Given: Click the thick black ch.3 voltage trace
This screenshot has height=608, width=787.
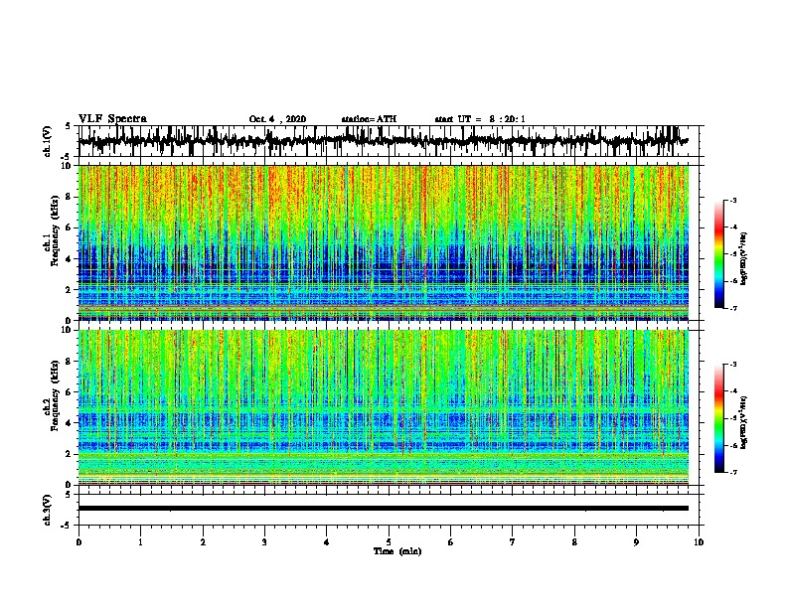Looking at the screenshot, I should click(384, 509).
